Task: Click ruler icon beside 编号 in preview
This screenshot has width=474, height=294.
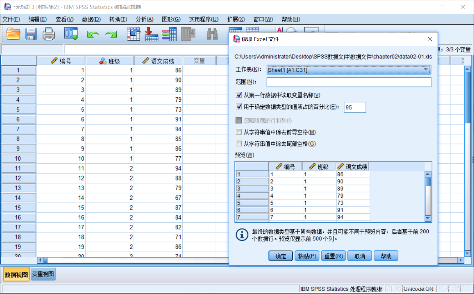Action: [279, 167]
